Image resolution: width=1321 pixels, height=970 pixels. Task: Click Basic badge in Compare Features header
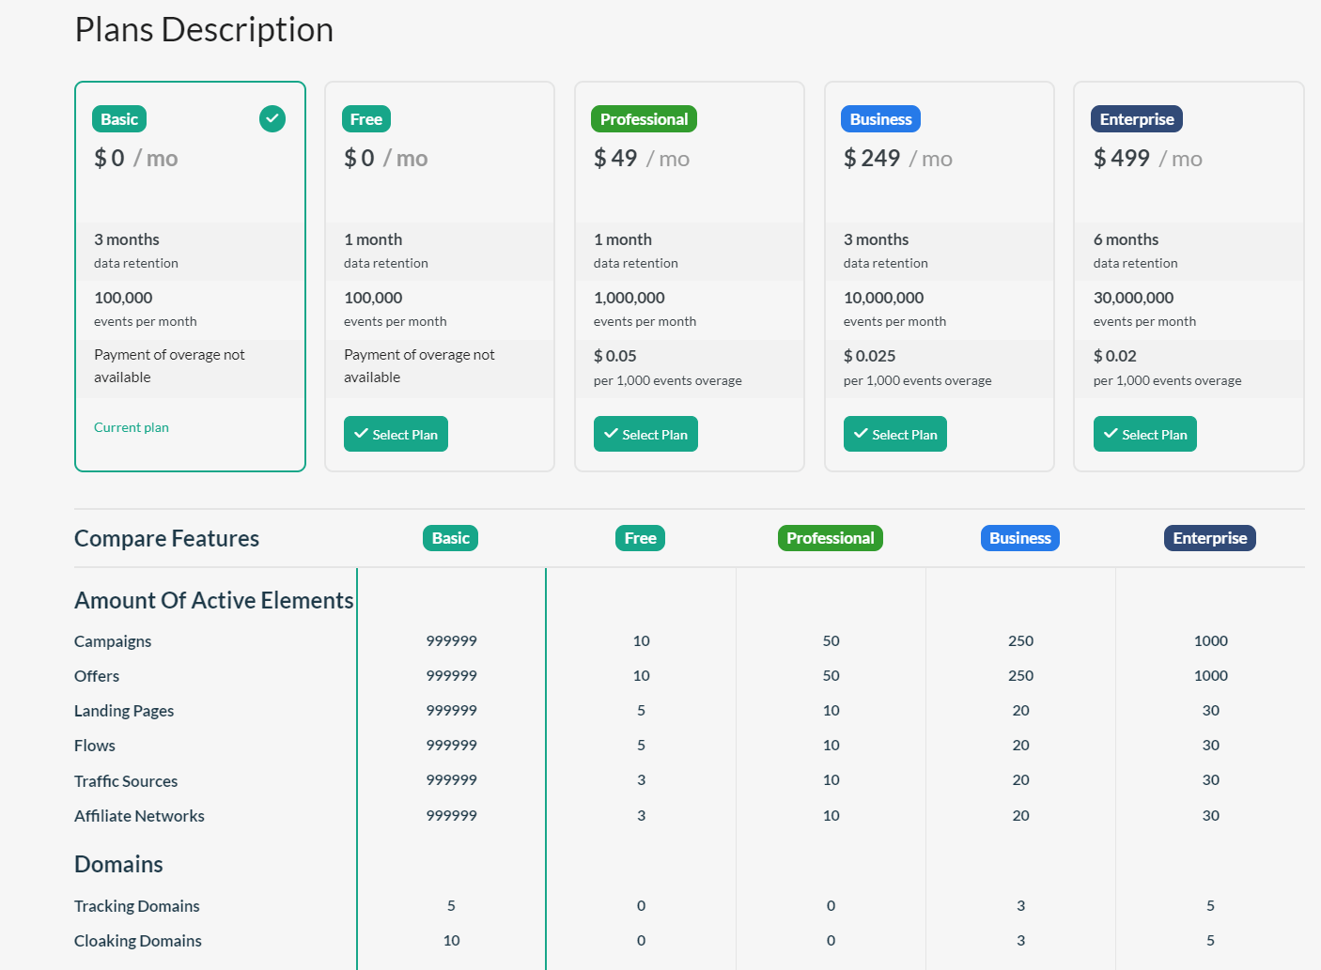tap(451, 538)
